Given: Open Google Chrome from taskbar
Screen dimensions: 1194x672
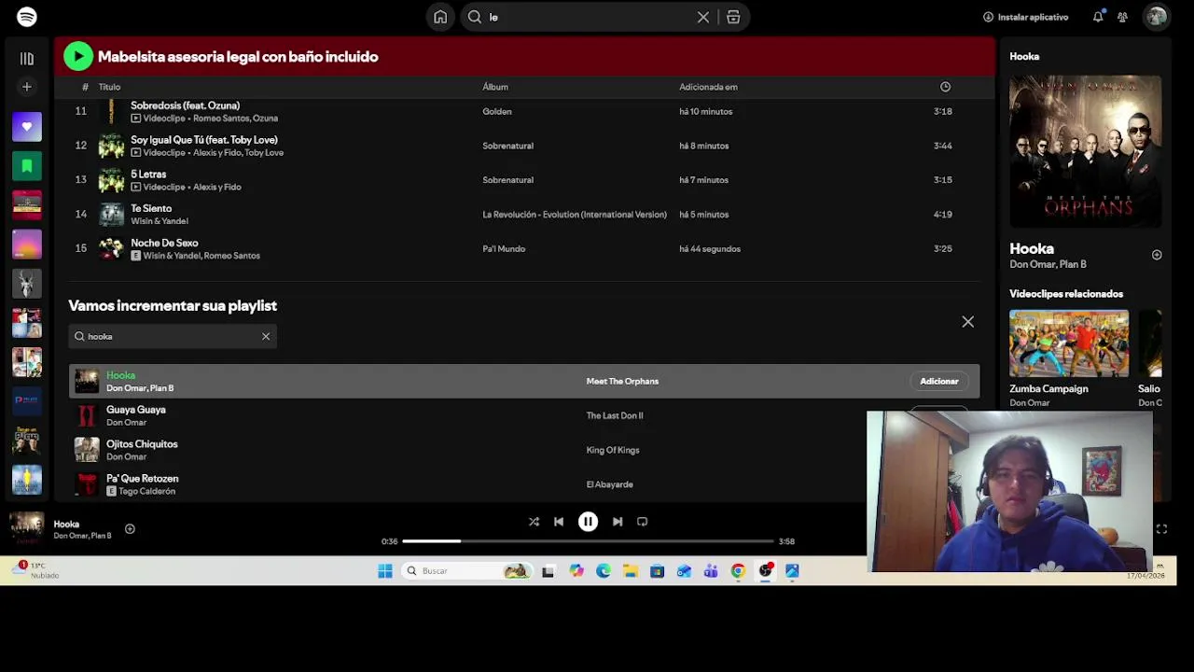Looking at the screenshot, I should [x=738, y=571].
